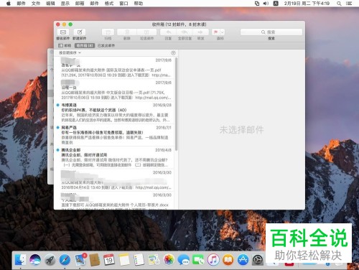Click the Delete trash toolbar button
The image size is (359, 270).
click(x=127, y=32)
